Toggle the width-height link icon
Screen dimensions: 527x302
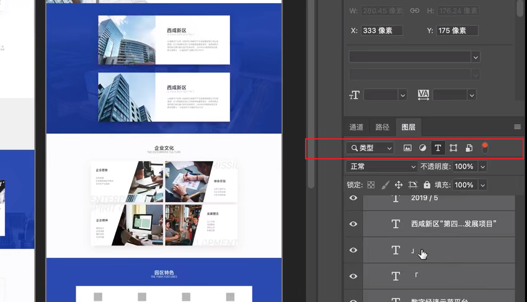click(415, 11)
